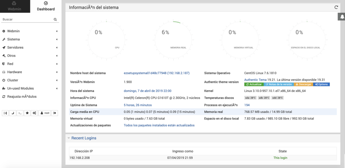Open the package updates status link
Viewport: 345px width, 168px height.
coord(159,125)
